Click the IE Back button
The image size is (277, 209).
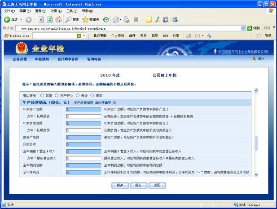point(11,20)
